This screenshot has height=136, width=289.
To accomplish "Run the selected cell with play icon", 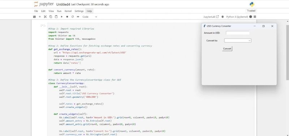I will pos(61,17).
